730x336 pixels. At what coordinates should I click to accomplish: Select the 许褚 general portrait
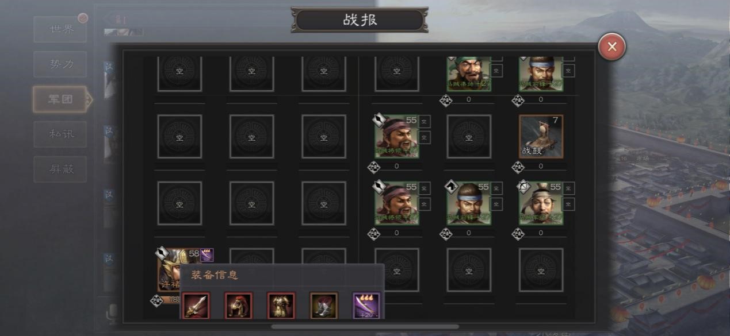[x=173, y=270]
